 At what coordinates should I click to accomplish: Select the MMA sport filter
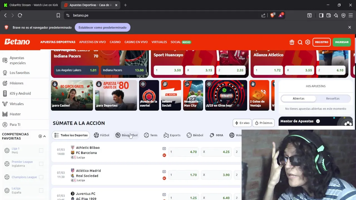click(x=216, y=135)
